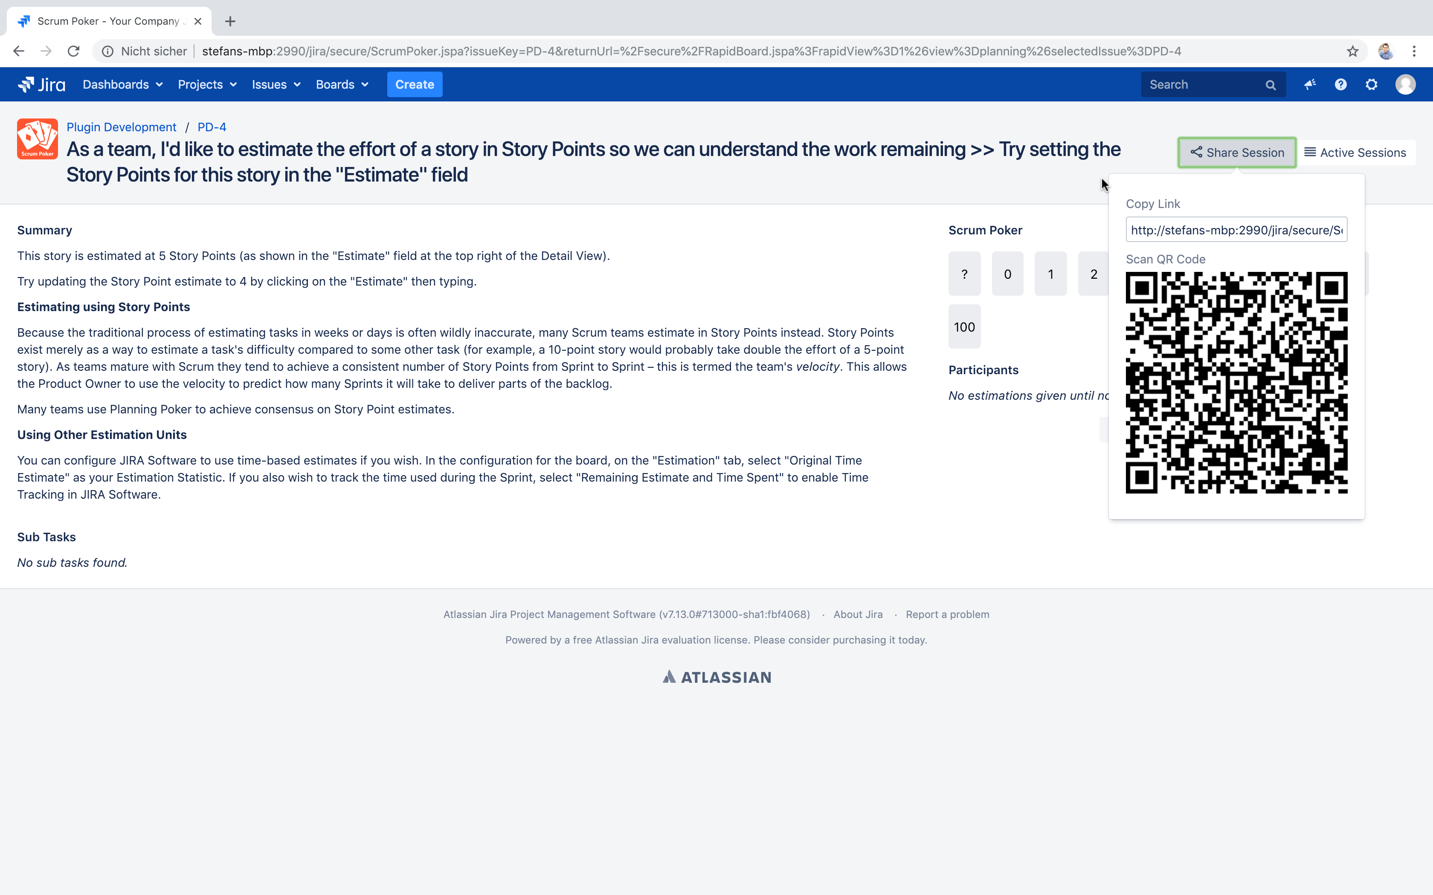Click the Active Sessions tab label
1433x895 pixels.
pos(1357,153)
